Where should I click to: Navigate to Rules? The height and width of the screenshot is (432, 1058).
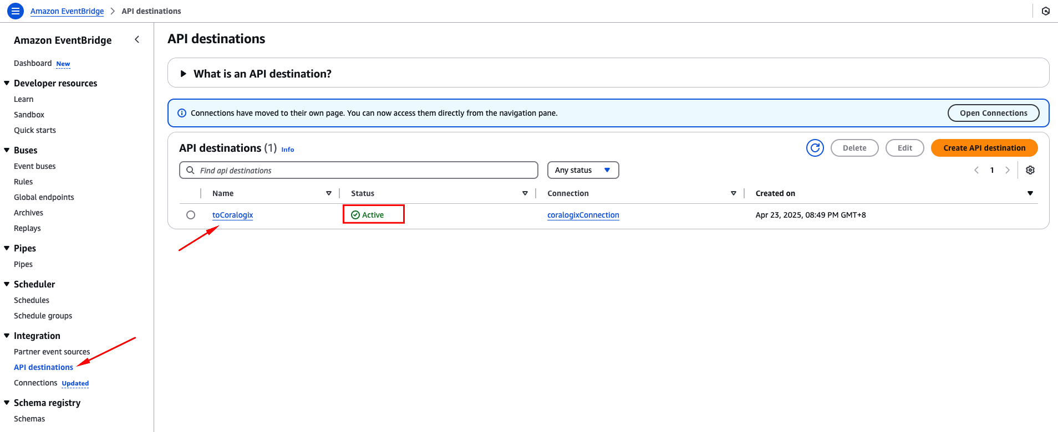pyautogui.click(x=23, y=182)
